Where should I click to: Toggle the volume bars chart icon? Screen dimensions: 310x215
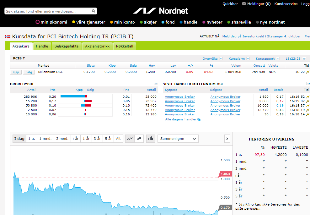coord(151,139)
